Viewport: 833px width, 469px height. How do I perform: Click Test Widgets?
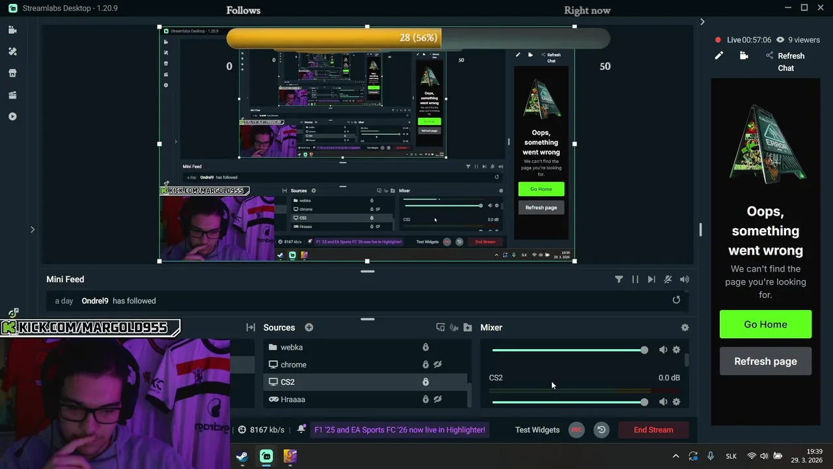(x=538, y=430)
